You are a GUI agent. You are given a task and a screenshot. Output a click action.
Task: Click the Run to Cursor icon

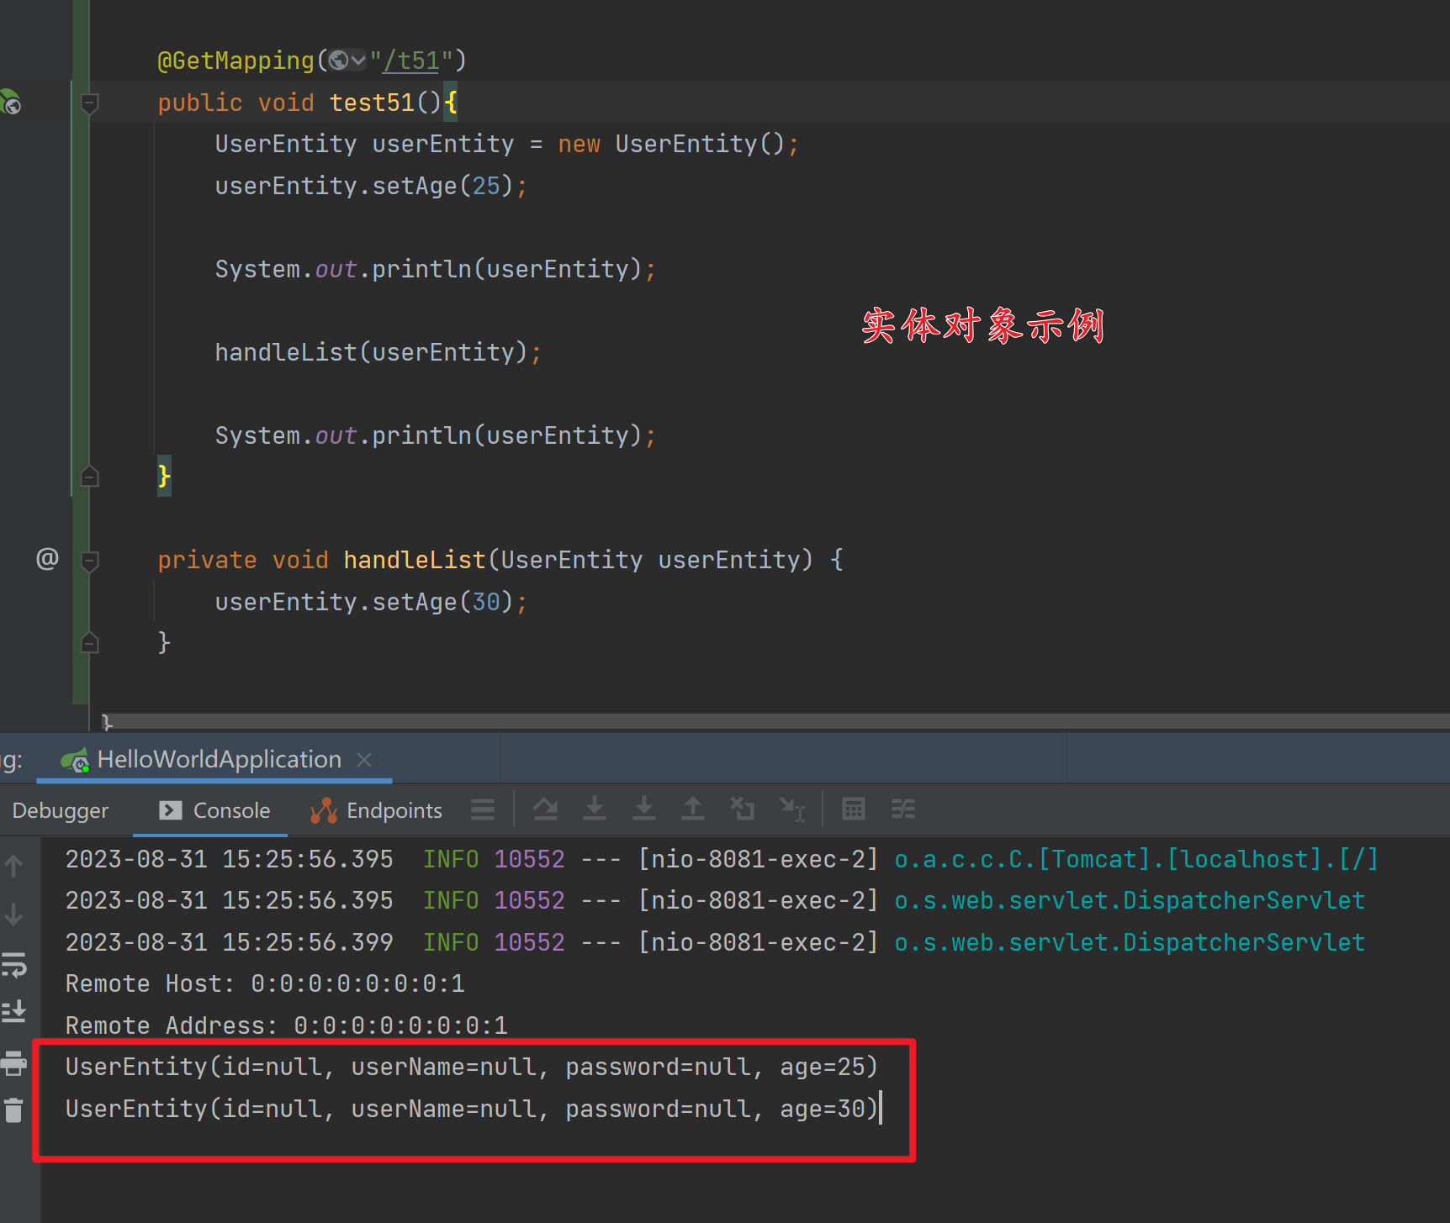pyautogui.click(x=791, y=809)
